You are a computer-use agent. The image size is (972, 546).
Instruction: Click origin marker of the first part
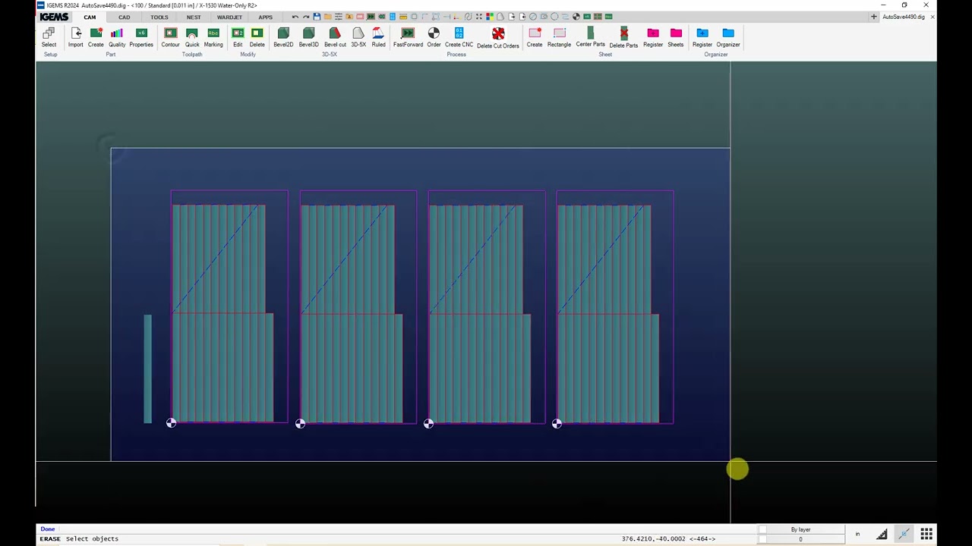[171, 423]
